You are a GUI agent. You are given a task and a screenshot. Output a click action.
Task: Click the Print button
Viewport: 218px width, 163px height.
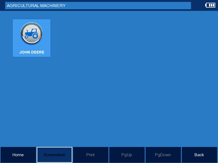pyautogui.click(x=91, y=155)
